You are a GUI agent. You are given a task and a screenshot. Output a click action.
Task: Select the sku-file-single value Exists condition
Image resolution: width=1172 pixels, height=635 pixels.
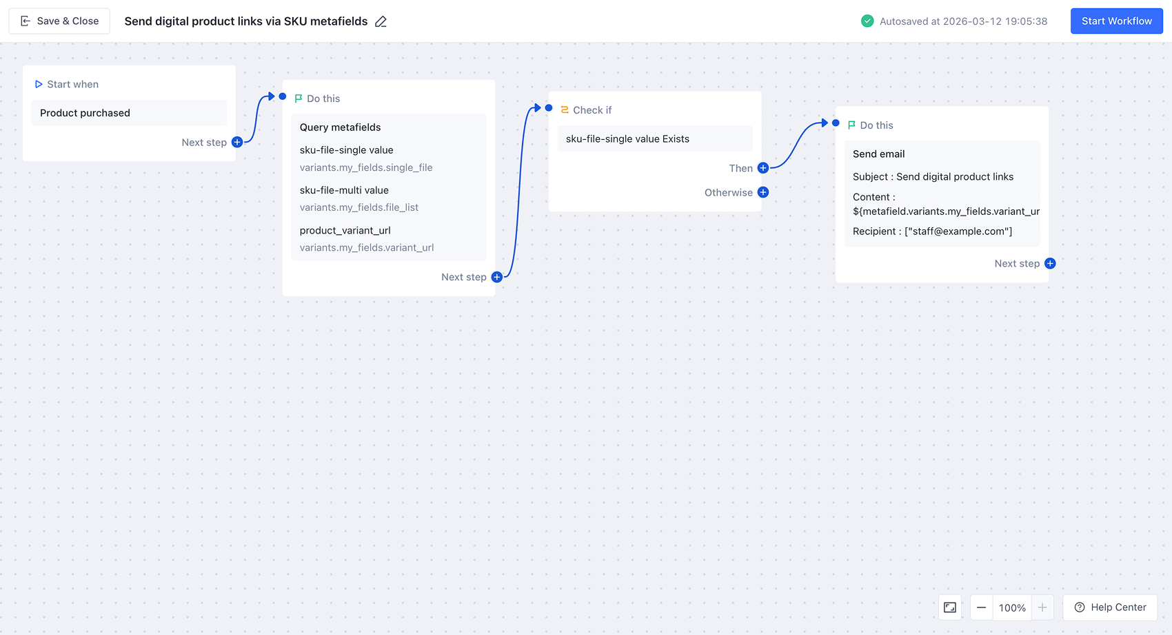[x=654, y=138]
